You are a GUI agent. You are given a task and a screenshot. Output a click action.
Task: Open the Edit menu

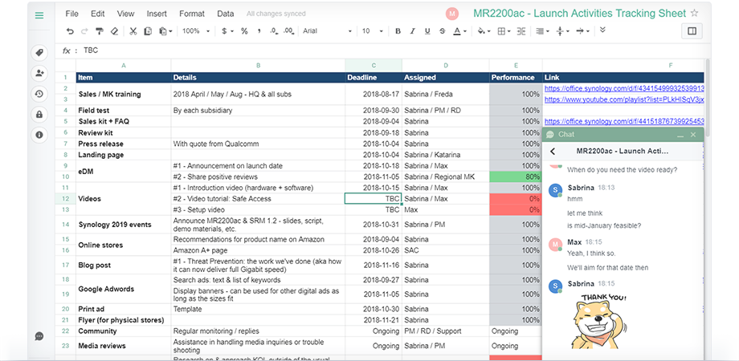(97, 14)
